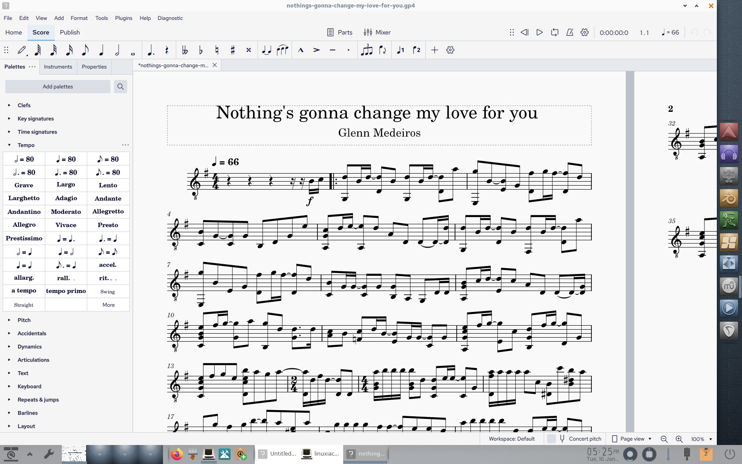Add a slur
742x464 pixels.
coord(282,50)
